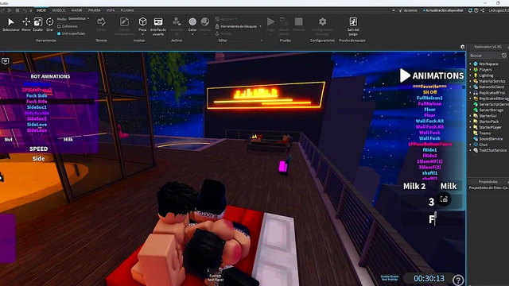Open the help circle in title bar
Viewport: 509px width, 286px height.
click(476, 10)
